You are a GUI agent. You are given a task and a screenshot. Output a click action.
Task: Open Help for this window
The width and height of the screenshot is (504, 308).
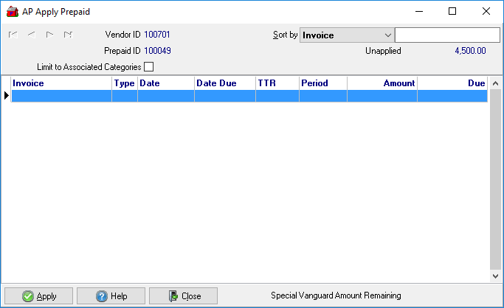point(111,296)
